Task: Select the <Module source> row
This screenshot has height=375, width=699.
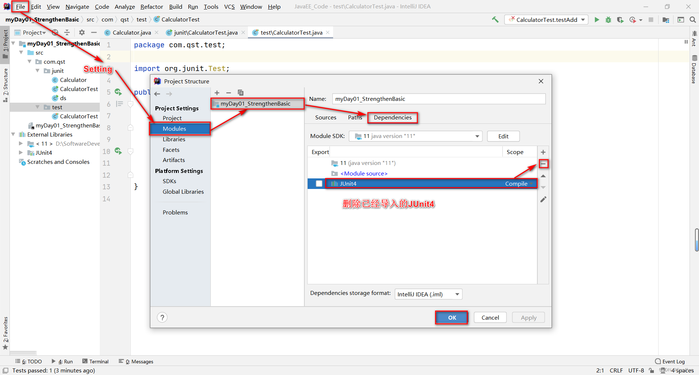Action: (422, 173)
